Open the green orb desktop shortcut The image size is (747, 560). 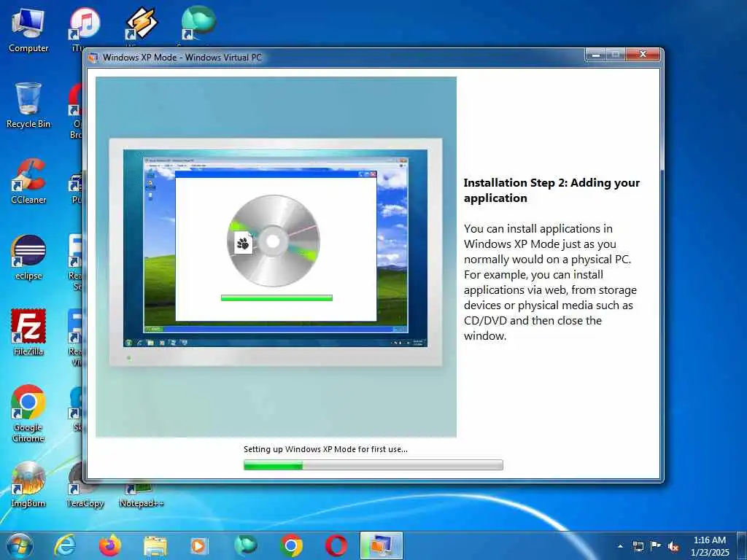point(198,24)
